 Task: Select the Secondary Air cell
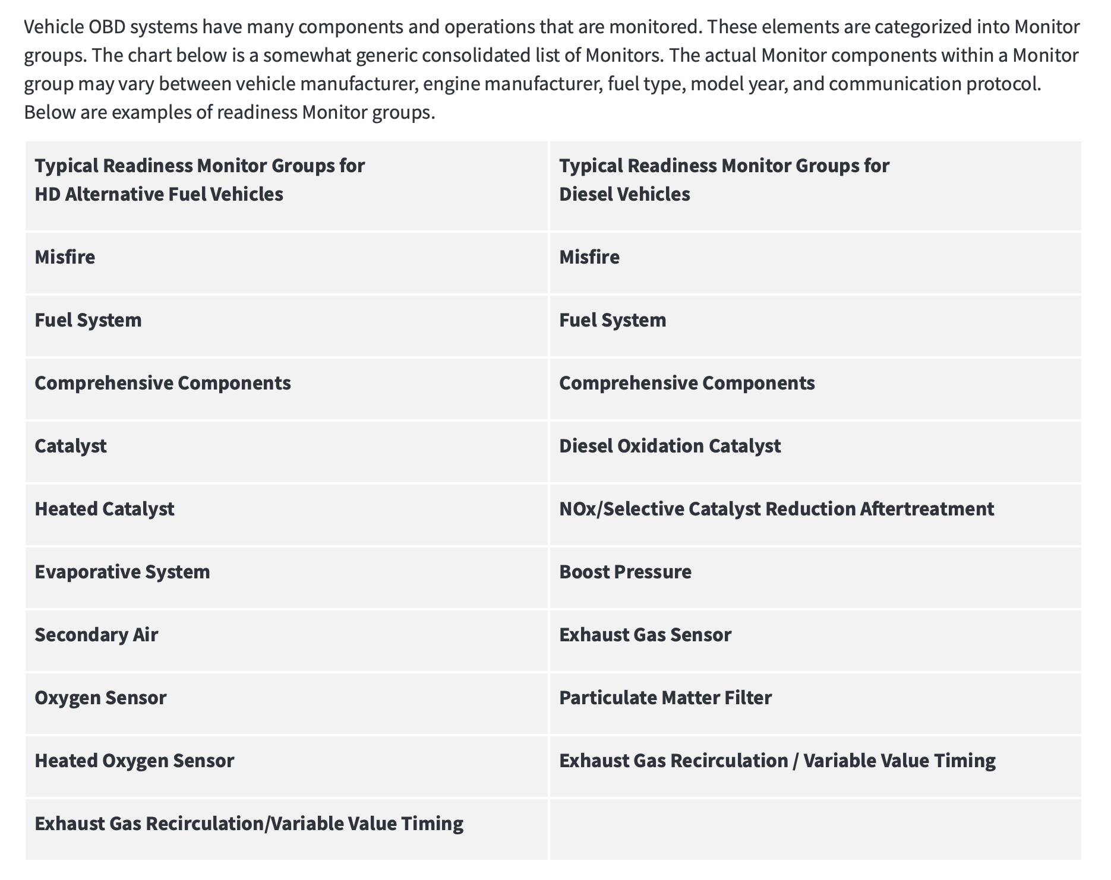coord(96,635)
